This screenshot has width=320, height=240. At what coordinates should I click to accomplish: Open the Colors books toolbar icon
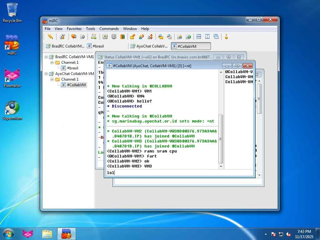point(122,37)
